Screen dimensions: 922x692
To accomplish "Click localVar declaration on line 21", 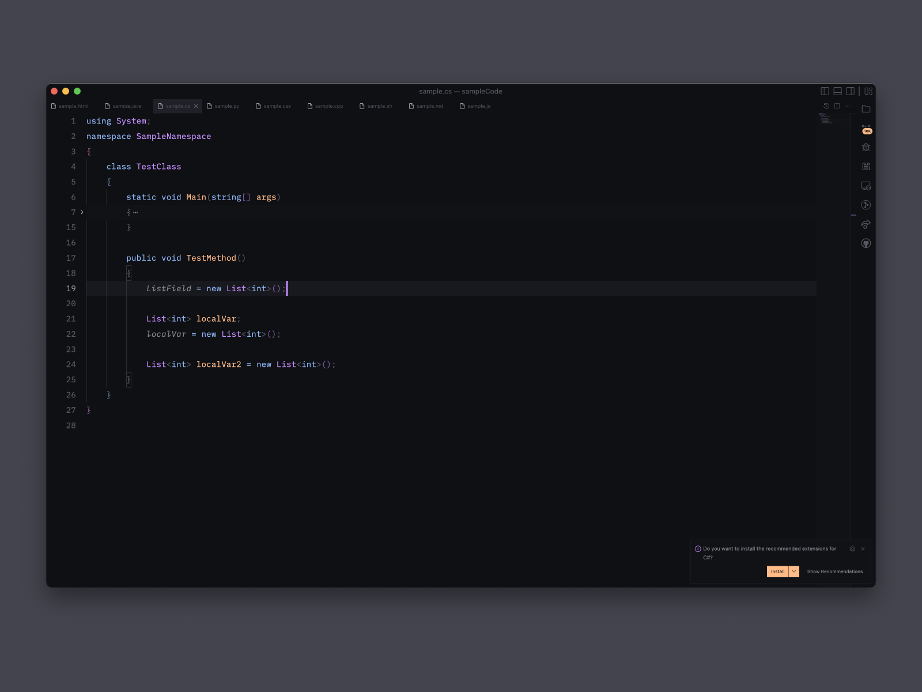I will pos(216,319).
